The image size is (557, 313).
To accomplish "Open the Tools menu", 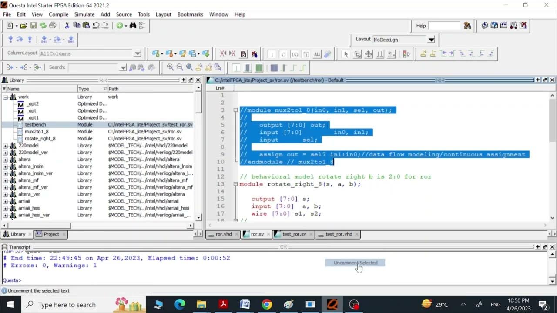I will tap(144, 14).
